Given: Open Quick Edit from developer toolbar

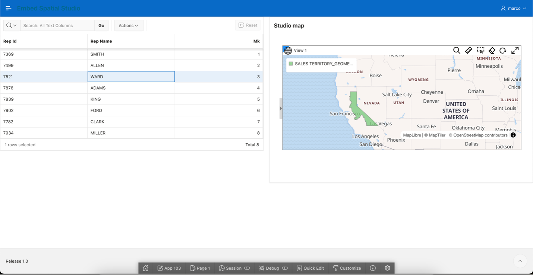Looking at the screenshot, I should pos(310,268).
